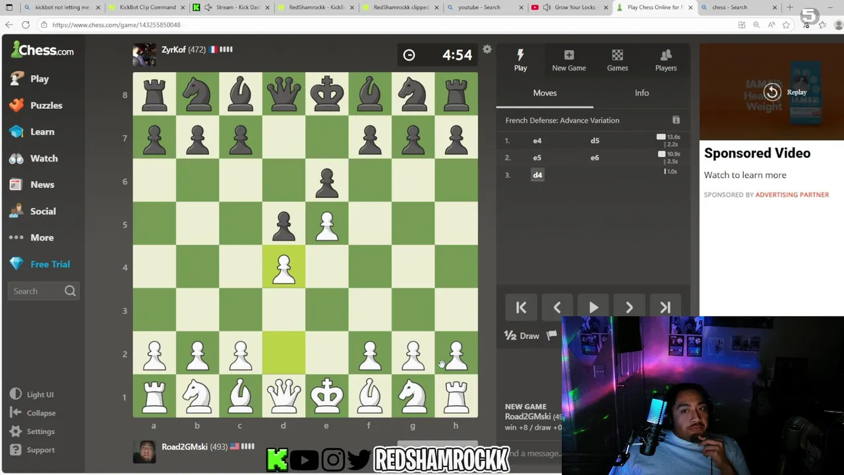Close the Play Chess Online tab
844x475 pixels.
(x=690, y=7)
